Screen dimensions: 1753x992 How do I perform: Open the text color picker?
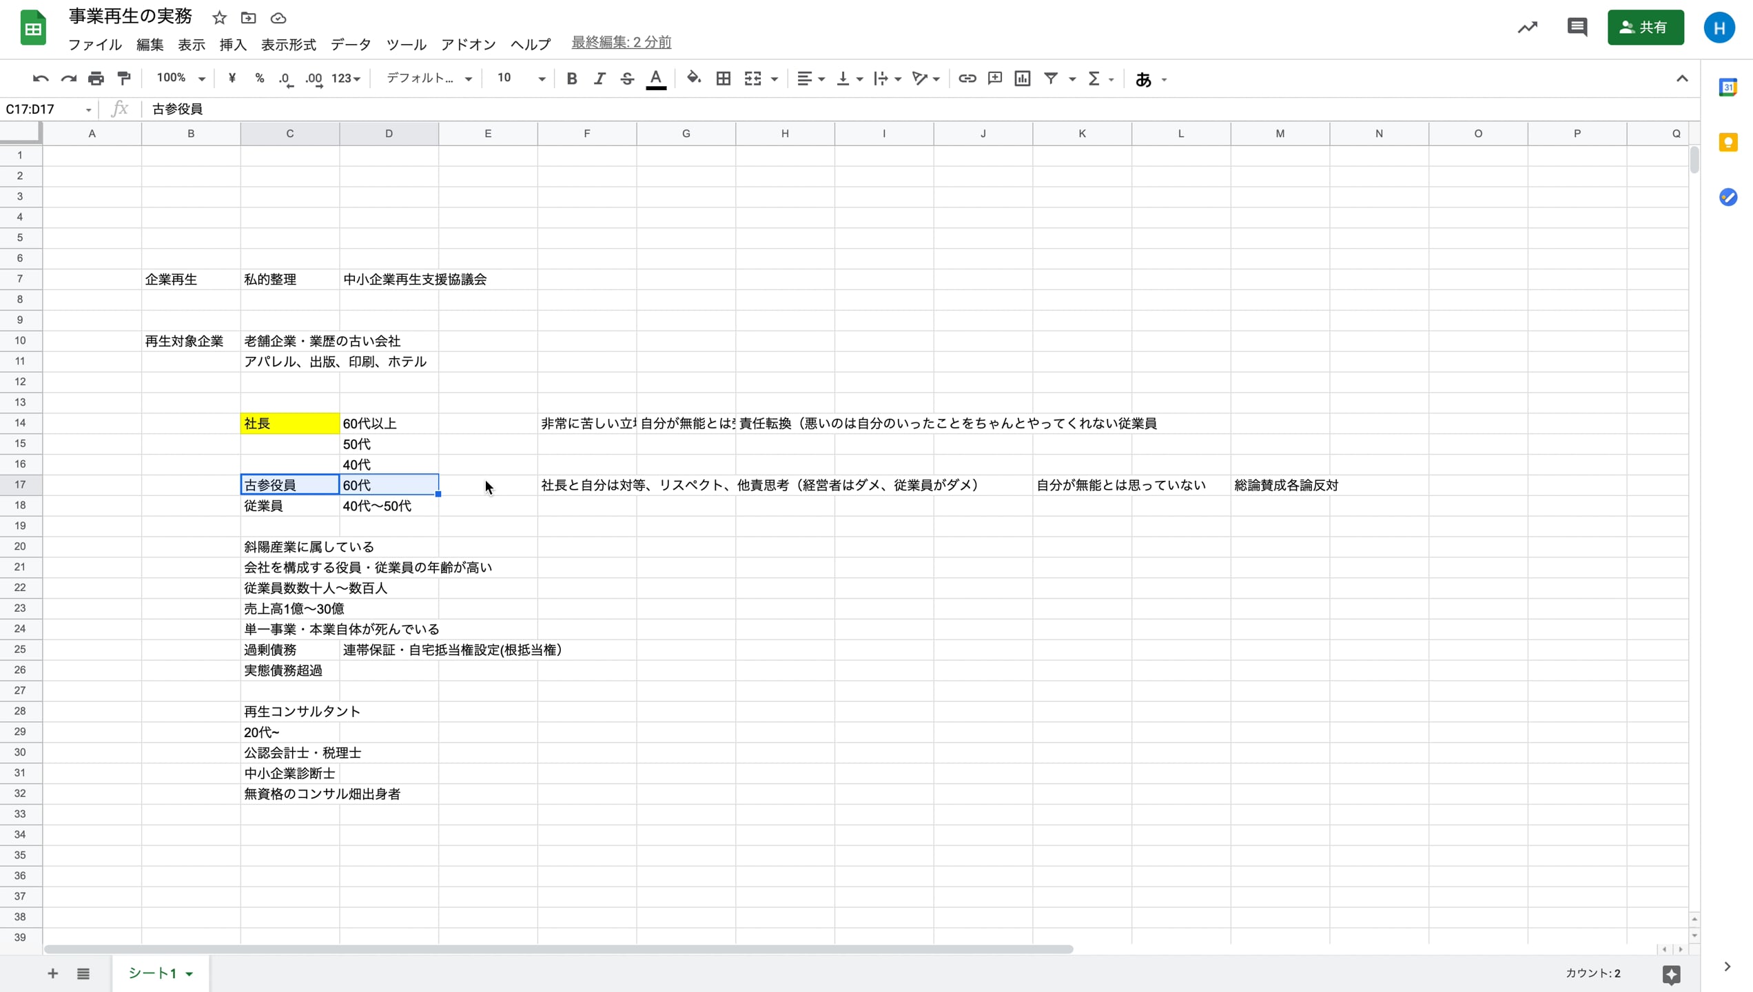tap(655, 78)
